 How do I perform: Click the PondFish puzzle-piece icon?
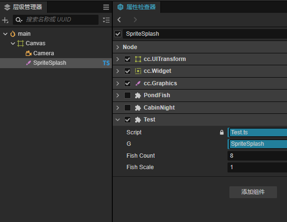(x=138, y=95)
